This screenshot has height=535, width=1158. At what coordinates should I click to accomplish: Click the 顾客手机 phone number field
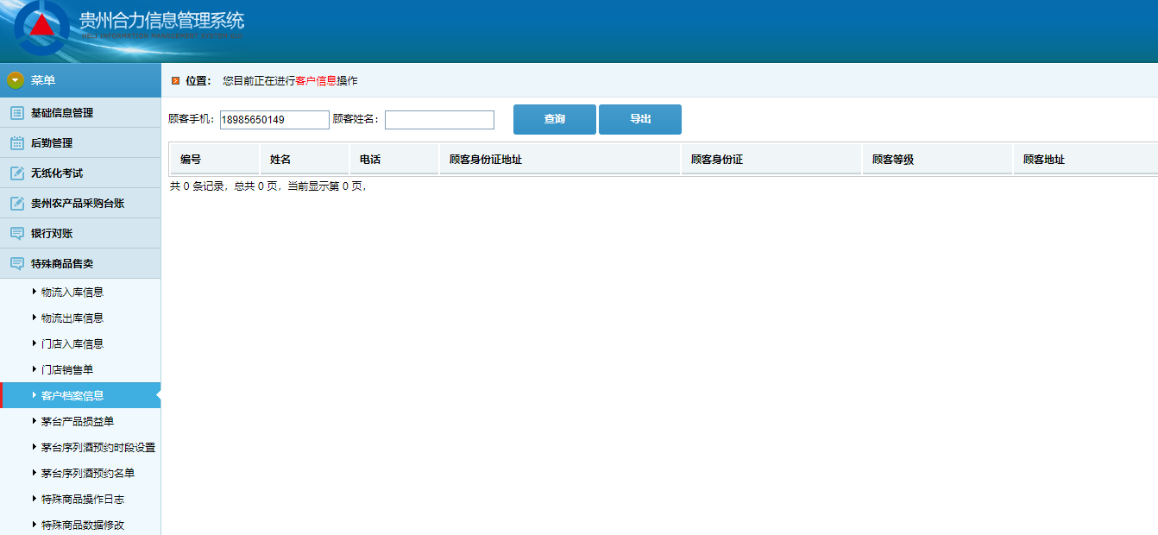[x=274, y=120]
